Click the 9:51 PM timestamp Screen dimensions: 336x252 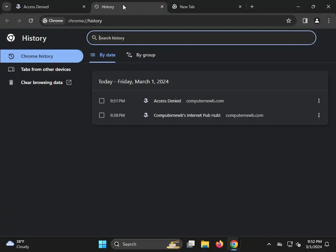tap(117, 101)
